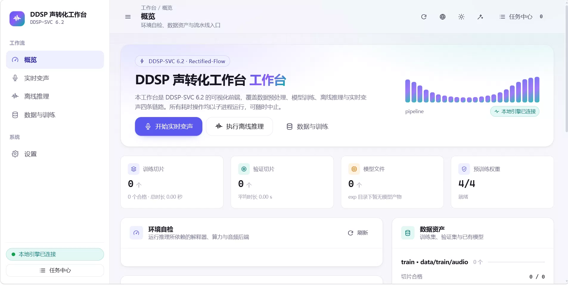Click 'train • data/train/audio' text

[434, 262]
